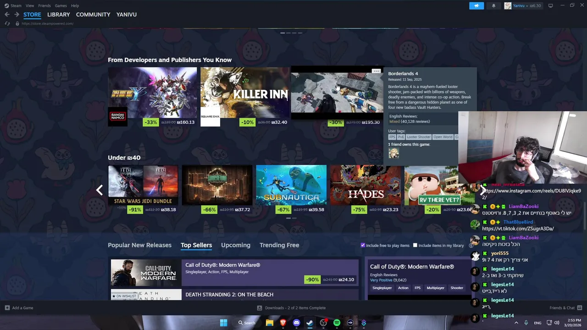
Task: Open the volume control in tray
Action: tap(557, 323)
